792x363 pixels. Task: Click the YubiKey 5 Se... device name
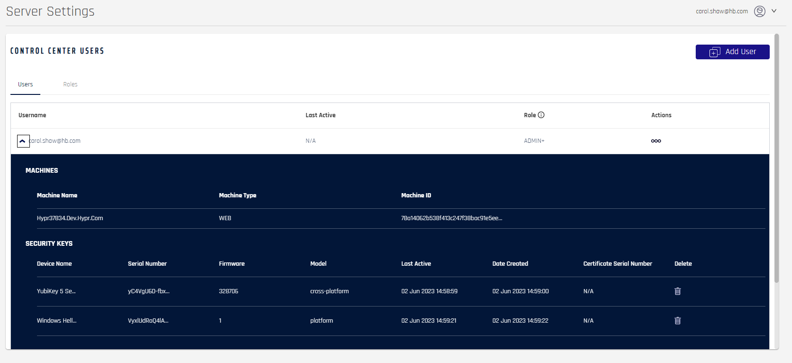pyautogui.click(x=56, y=291)
